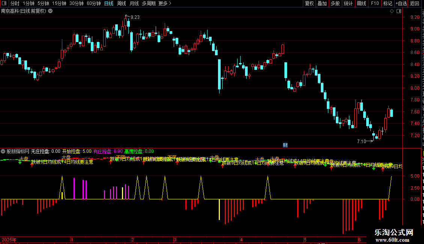Screen dimensions: 424x244
Task: Select the 日线 daily period
Action: (x=109, y=3)
